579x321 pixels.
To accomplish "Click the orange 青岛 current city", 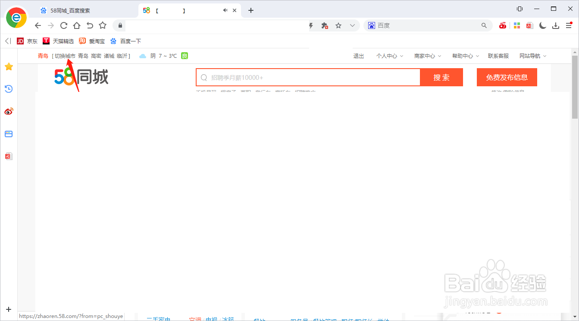I will pyautogui.click(x=43, y=56).
